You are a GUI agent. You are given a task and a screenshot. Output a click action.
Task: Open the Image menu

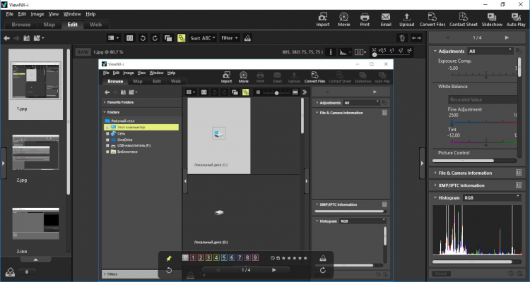point(37,13)
